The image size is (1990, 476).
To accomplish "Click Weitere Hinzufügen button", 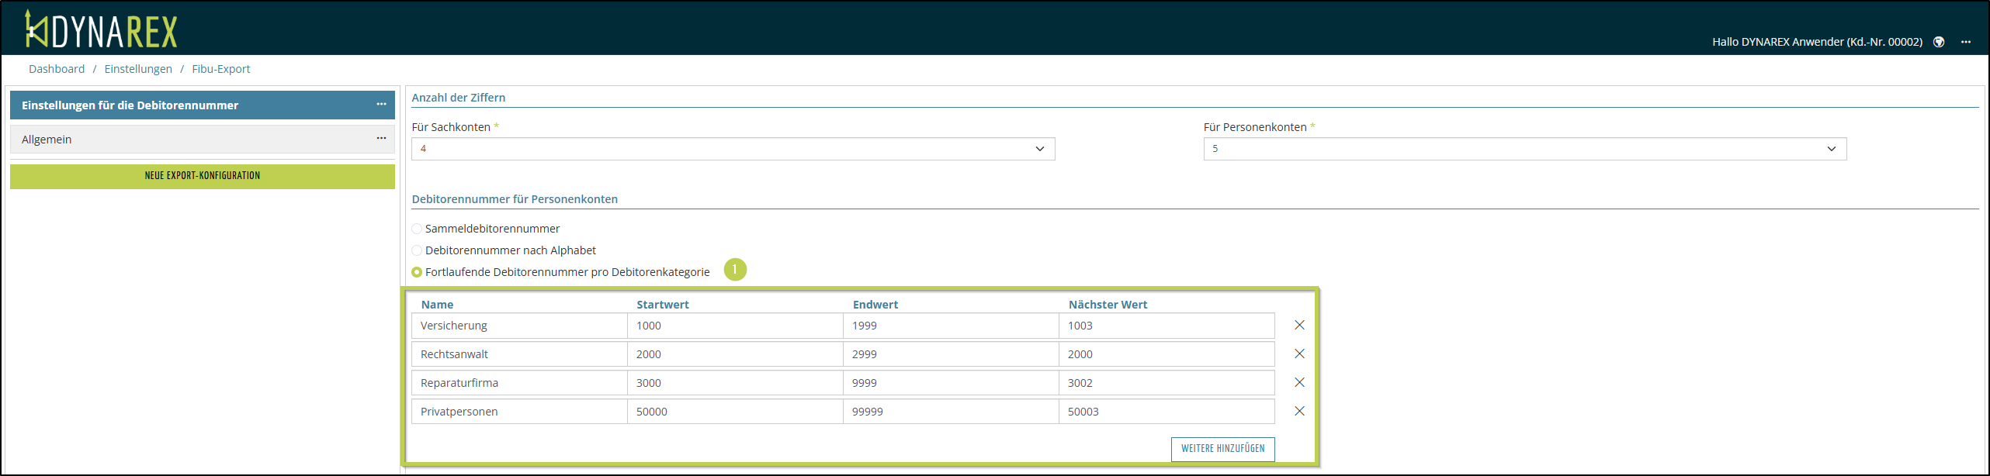I will pyautogui.click(x=1222, y=449).
